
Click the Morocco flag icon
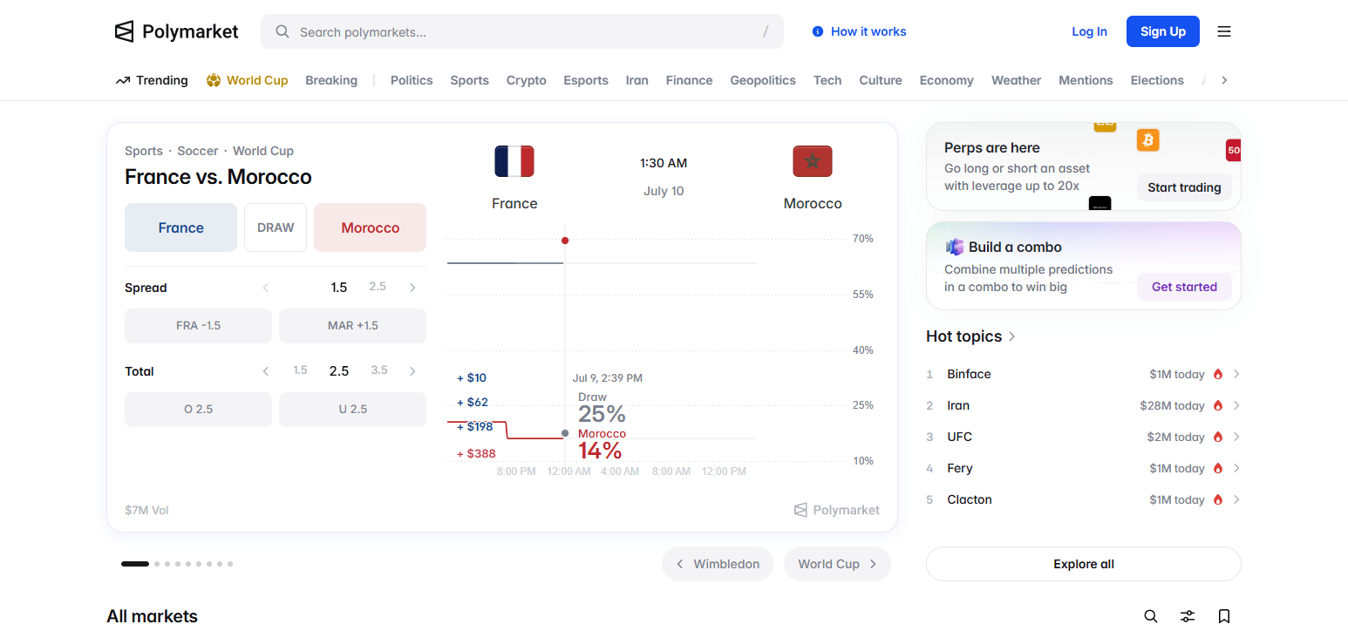[x=813, y=161]
